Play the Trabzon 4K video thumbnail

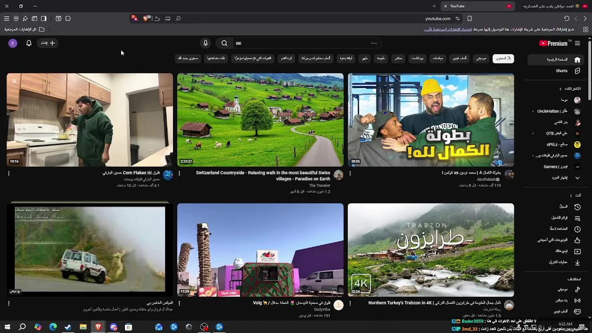tap(431, 250)
